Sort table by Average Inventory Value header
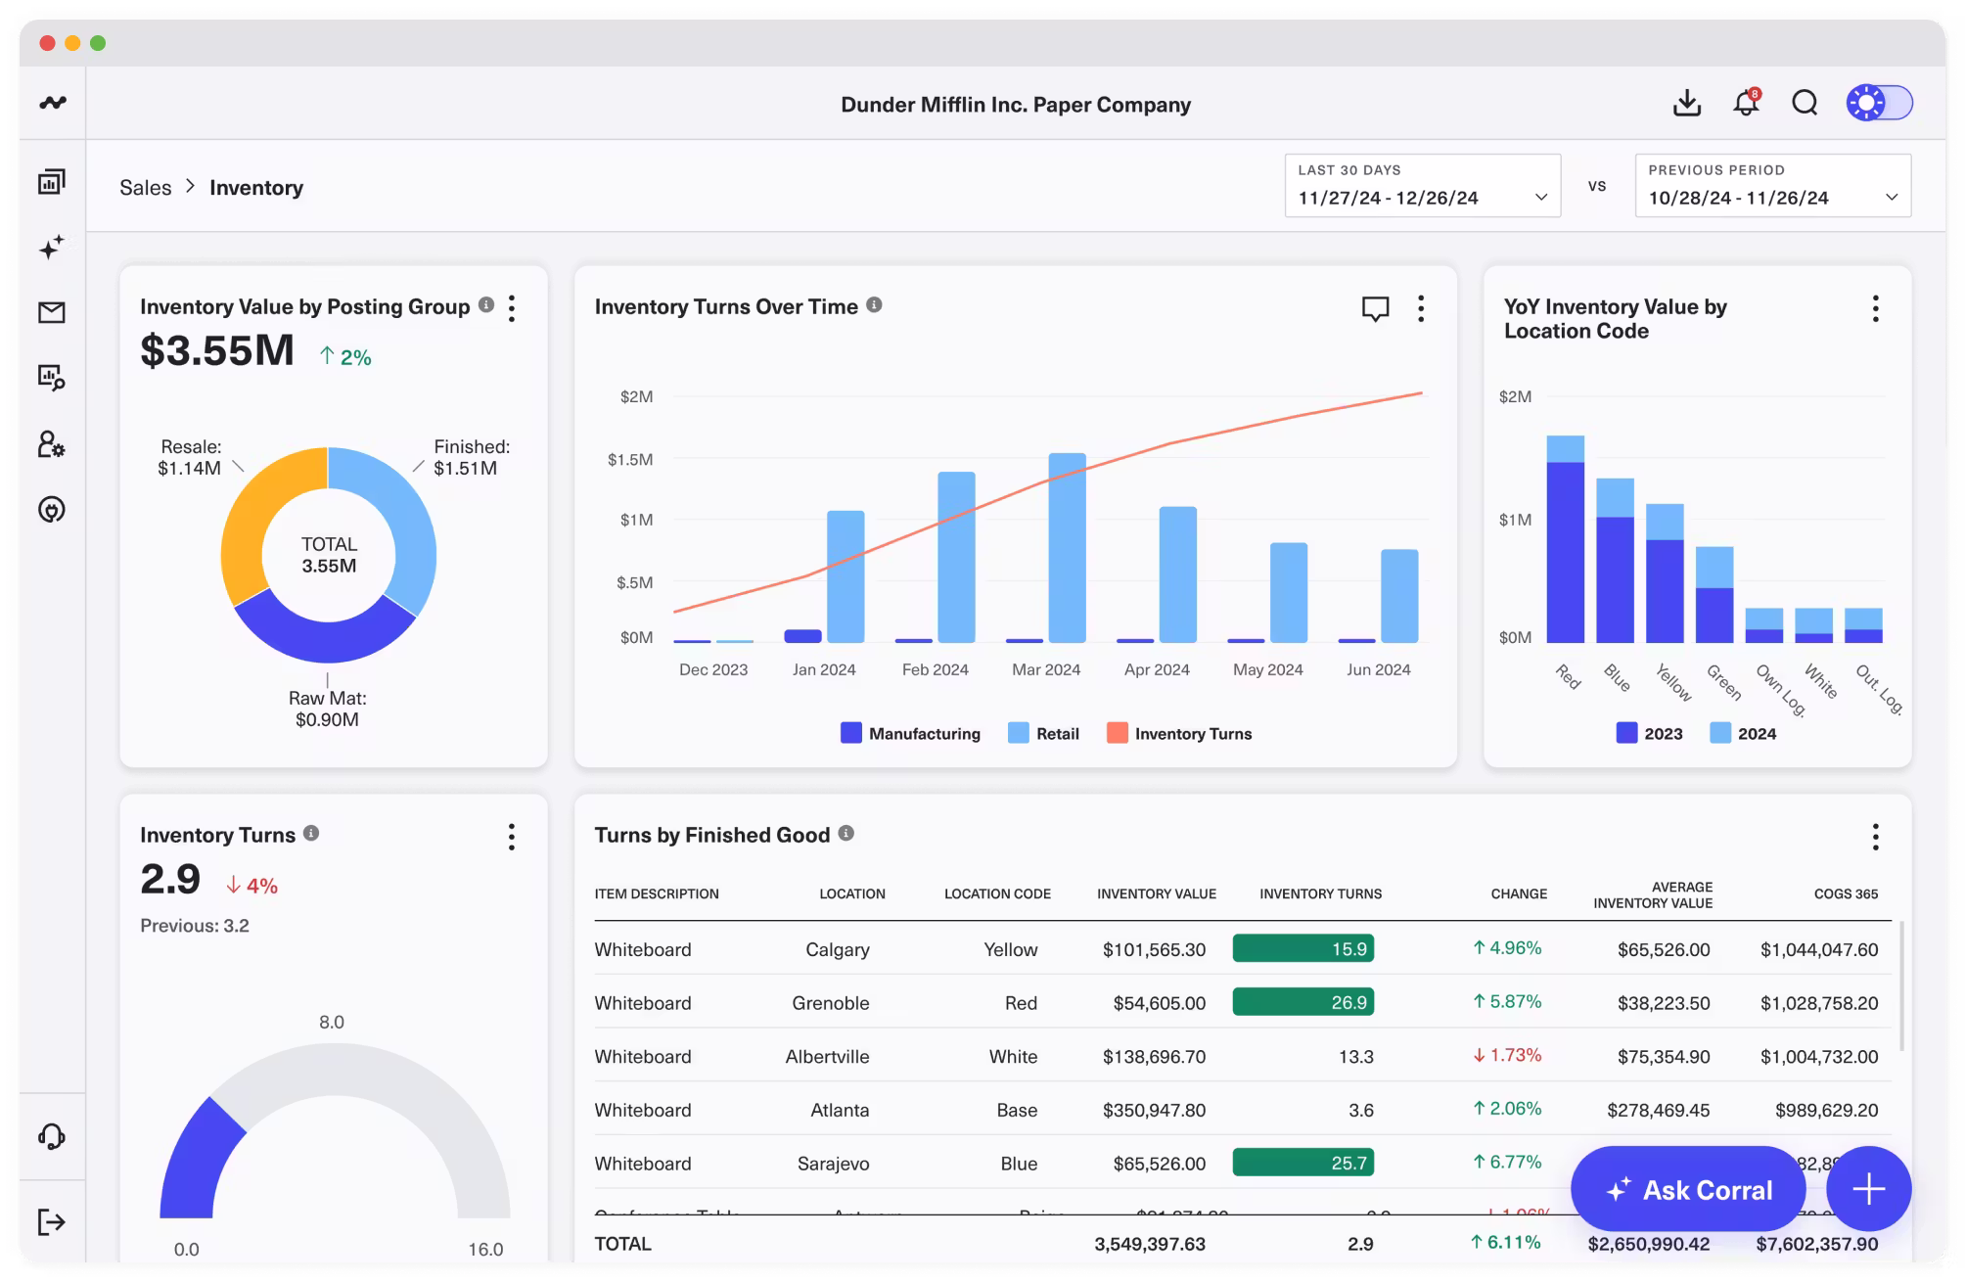This screenshot has height=1282, width=1965. pos(1653,894)
